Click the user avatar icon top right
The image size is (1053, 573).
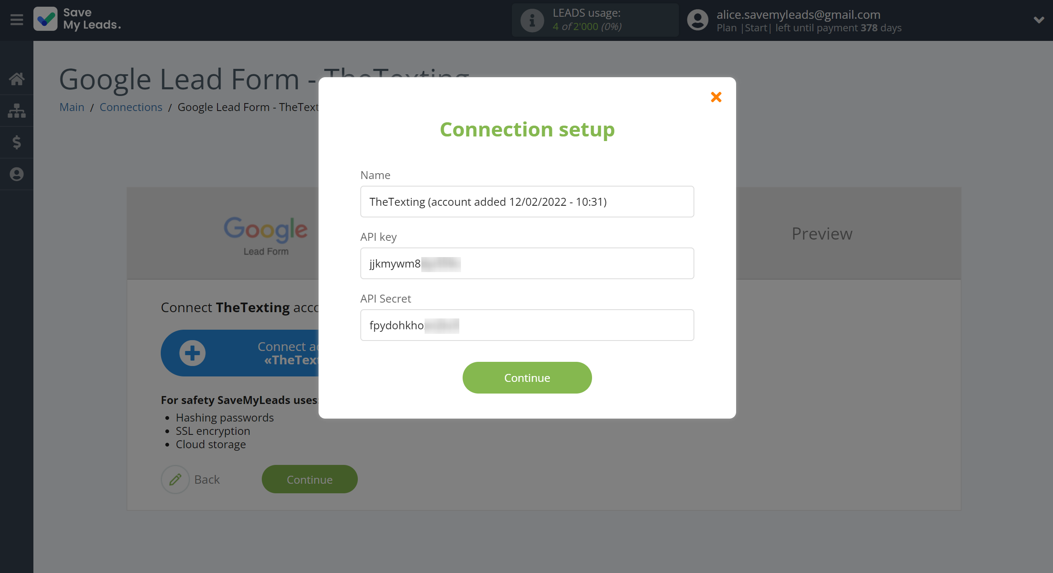pyautogui.click(x=696, y=20)
